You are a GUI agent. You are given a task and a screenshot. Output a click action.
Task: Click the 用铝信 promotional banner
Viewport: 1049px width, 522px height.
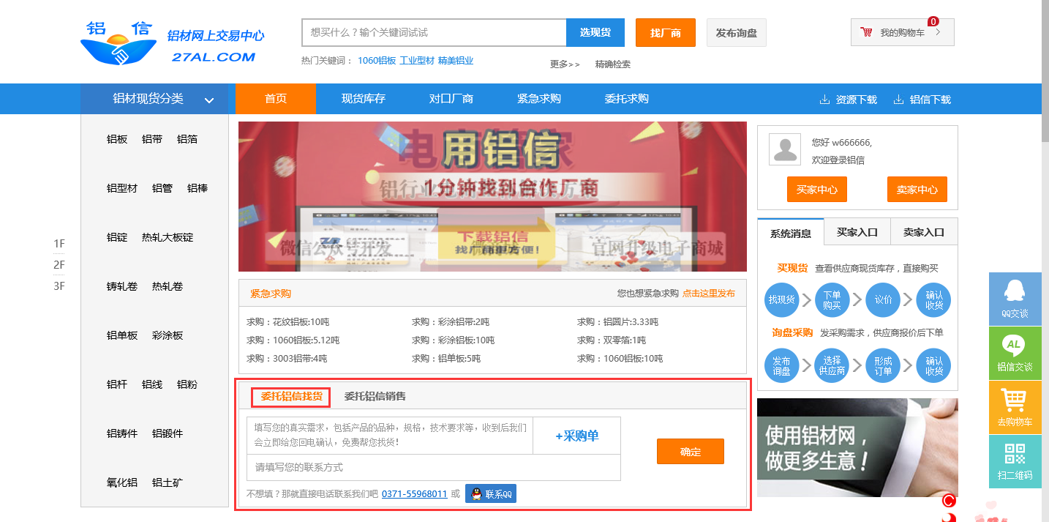coord(492,196)
